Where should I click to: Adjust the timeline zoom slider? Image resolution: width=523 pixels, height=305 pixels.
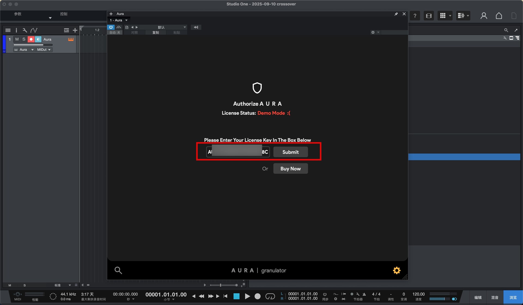[224, 285]
